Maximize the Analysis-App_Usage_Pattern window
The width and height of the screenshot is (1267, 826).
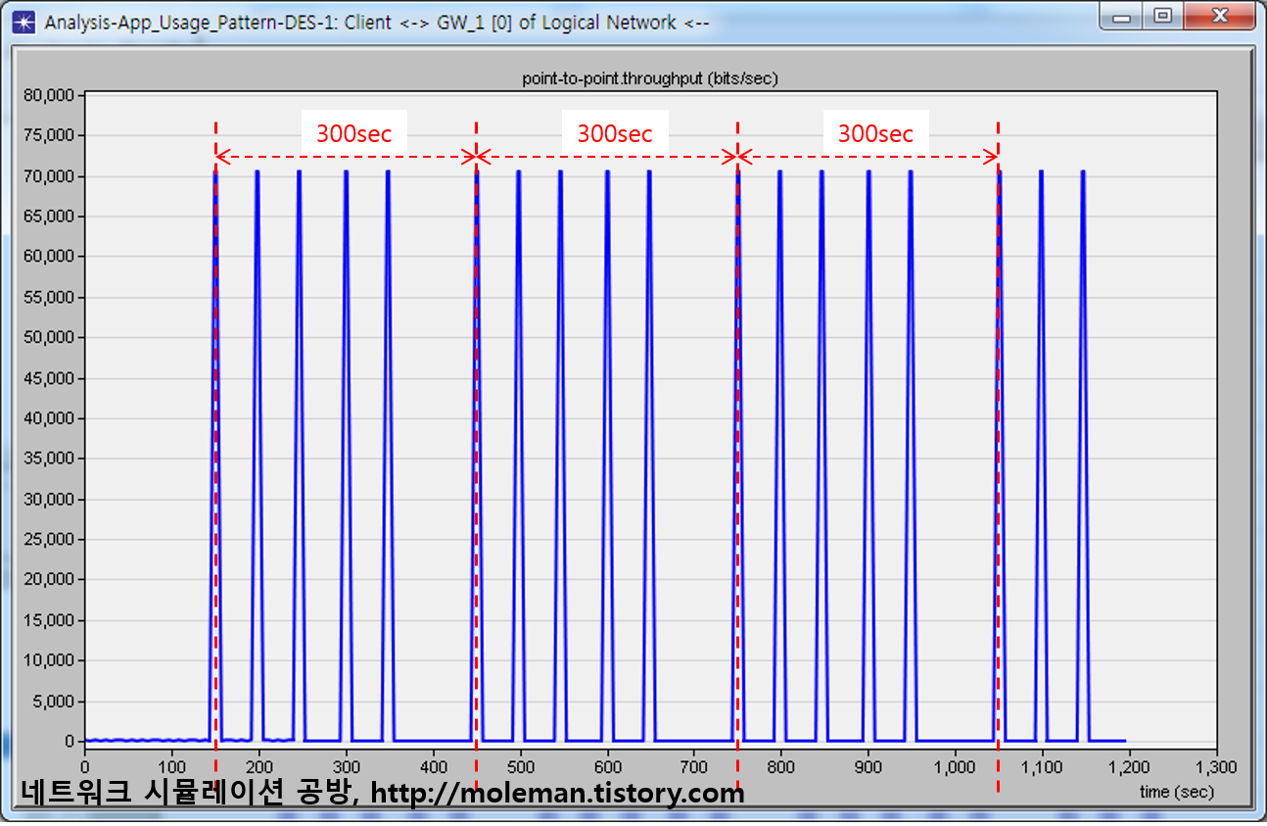[x=1162, y=17]
